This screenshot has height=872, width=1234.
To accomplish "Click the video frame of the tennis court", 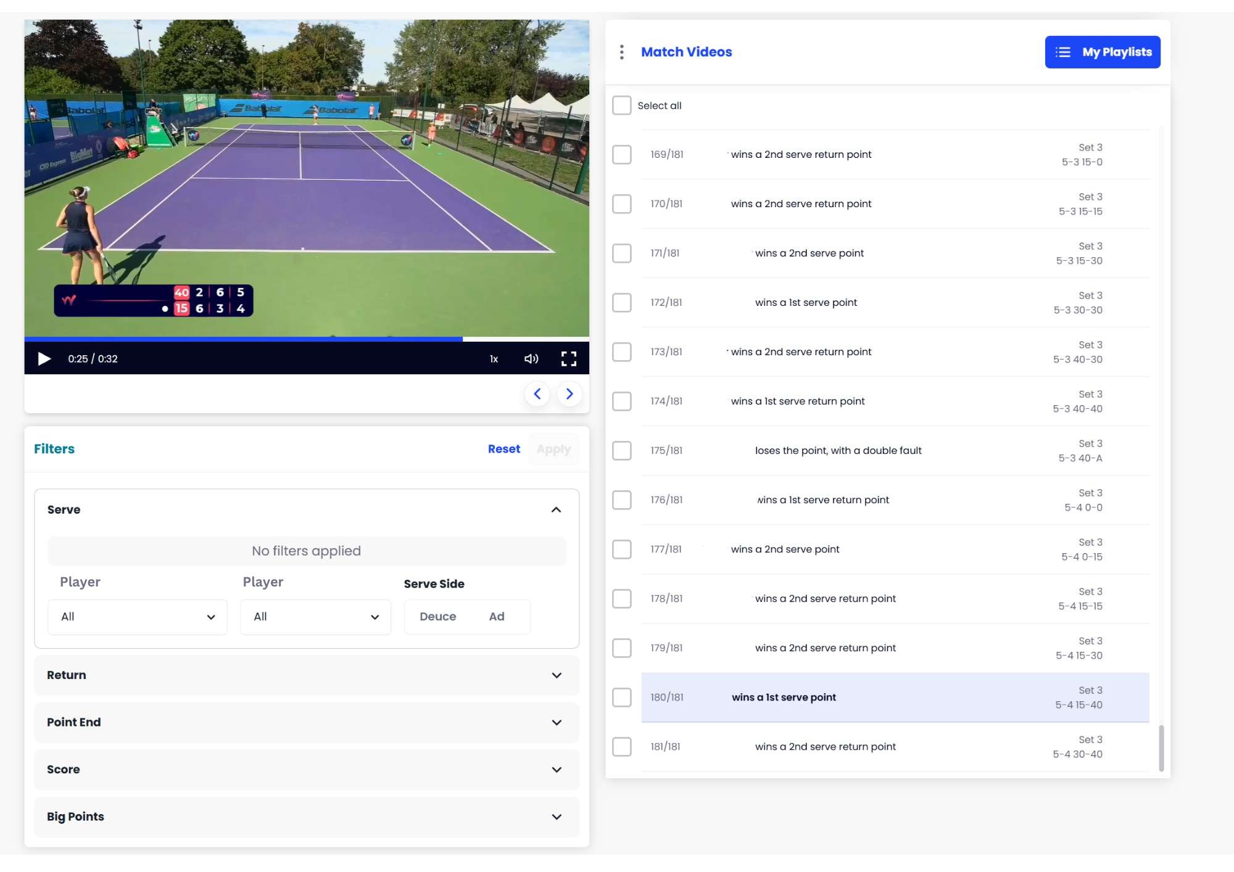I will pyautogui.click(x=307, y=178).
